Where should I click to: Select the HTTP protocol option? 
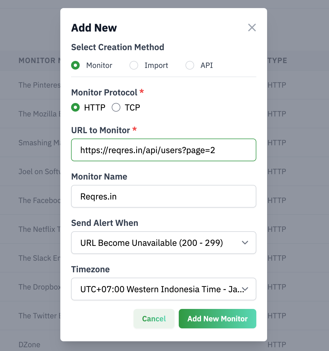click(75, 107)
